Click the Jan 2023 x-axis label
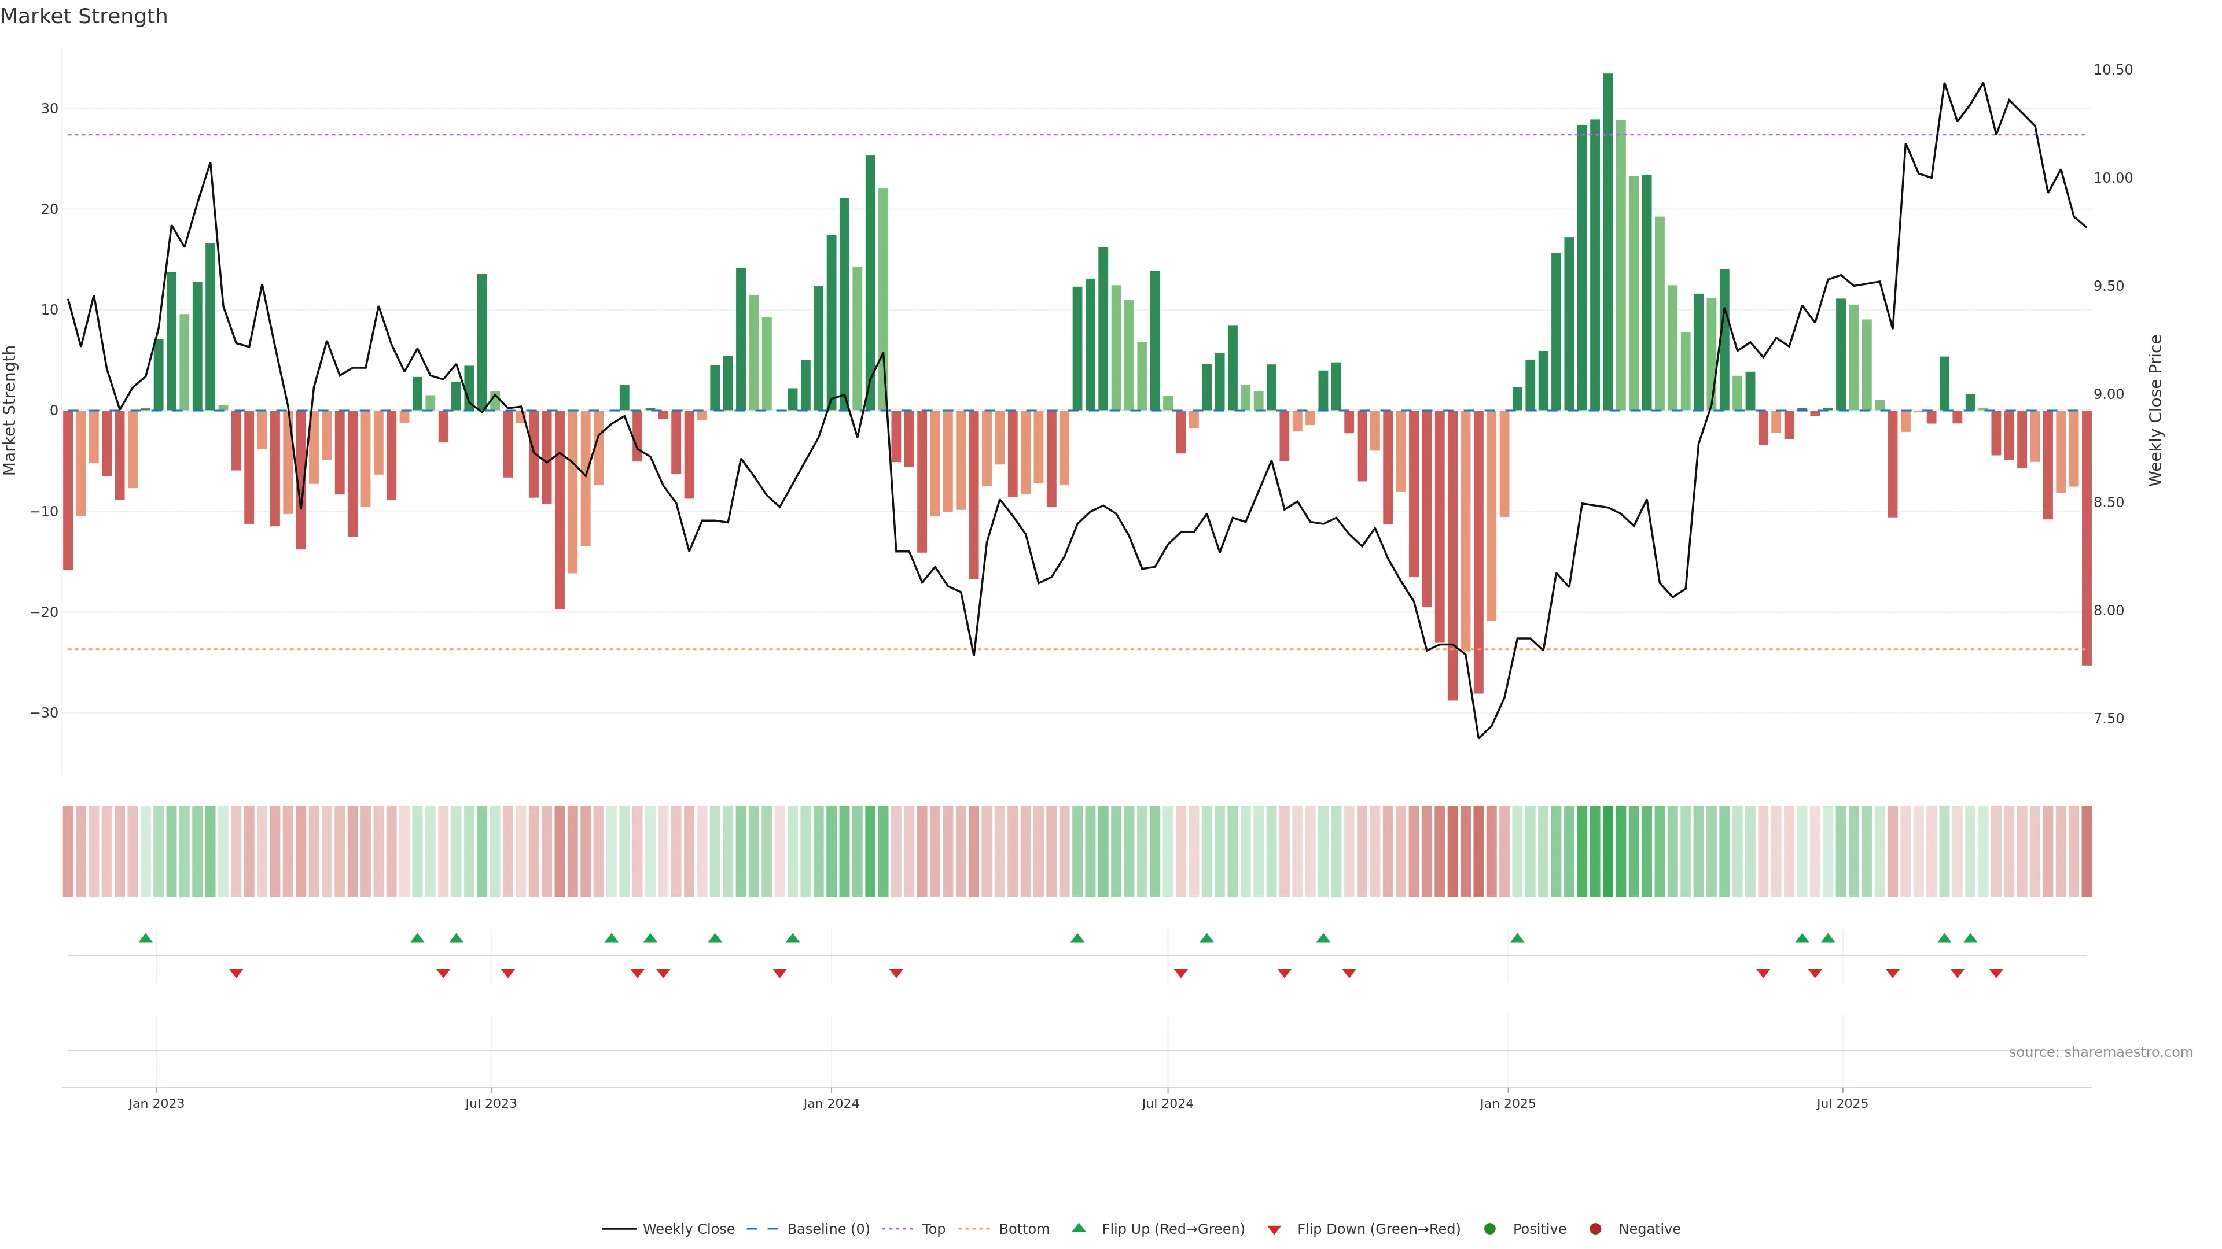 pyautogui.click(x=156, y=1103)
